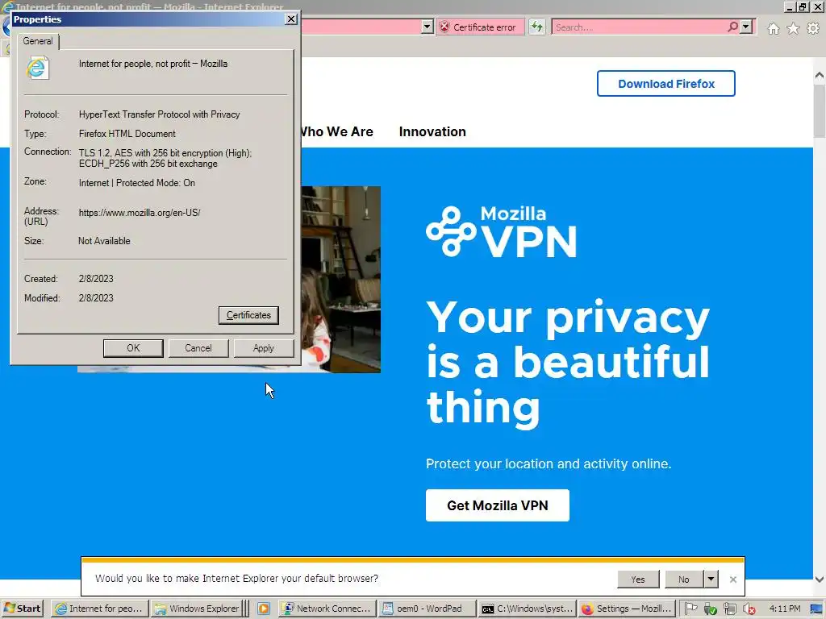Click the document icon in Properties dialog
The width and height of the screenshot is (826, 619).
pos(37,69)
